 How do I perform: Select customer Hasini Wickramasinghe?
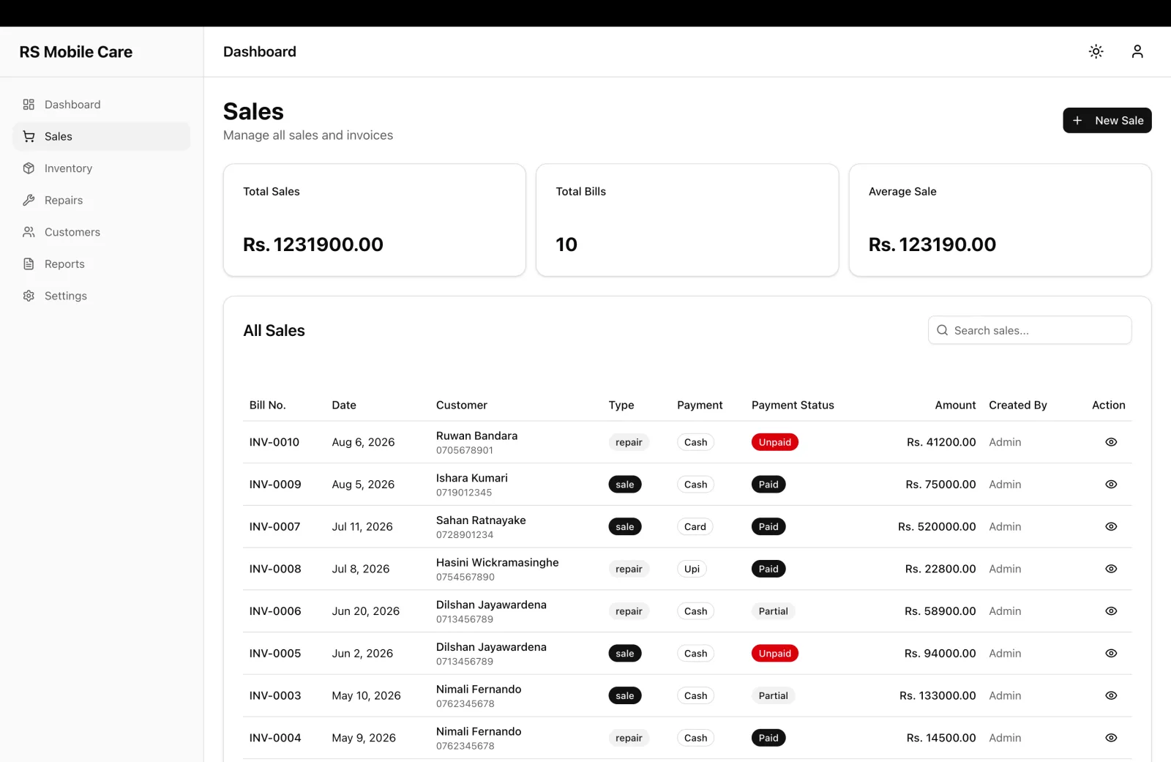pos(498,562)
